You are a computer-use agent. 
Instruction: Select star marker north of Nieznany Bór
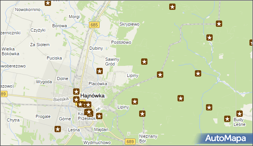[x=142, y=114]
